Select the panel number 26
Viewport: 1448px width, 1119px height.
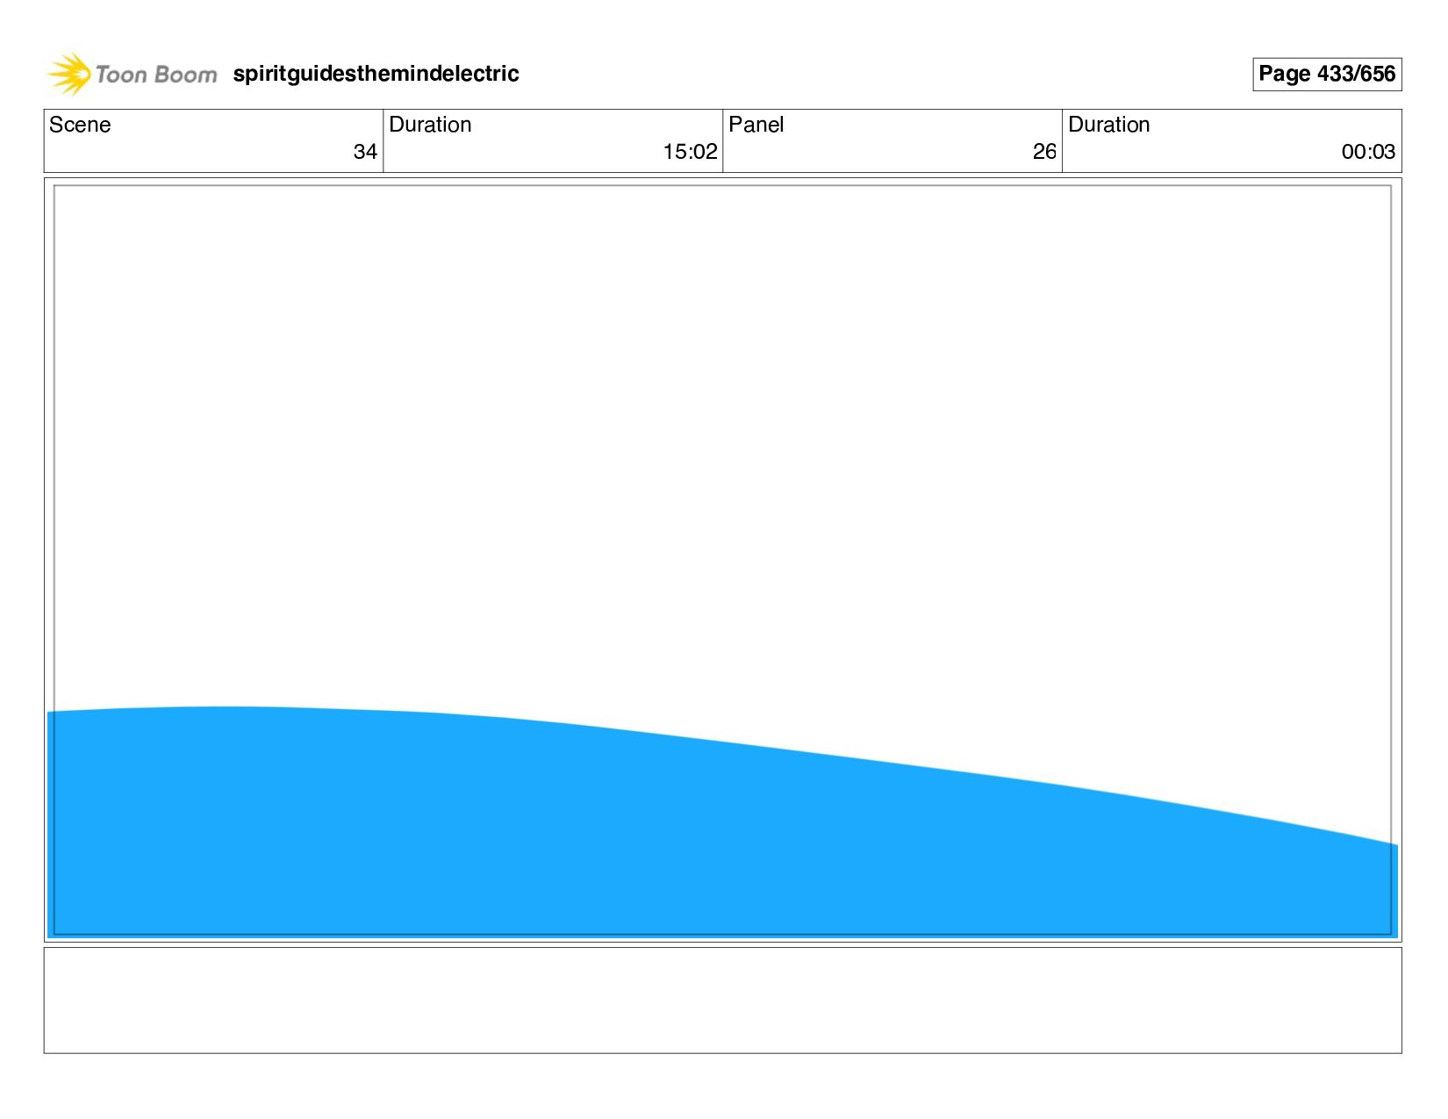pyautogui.click(x=1044, y=152)
